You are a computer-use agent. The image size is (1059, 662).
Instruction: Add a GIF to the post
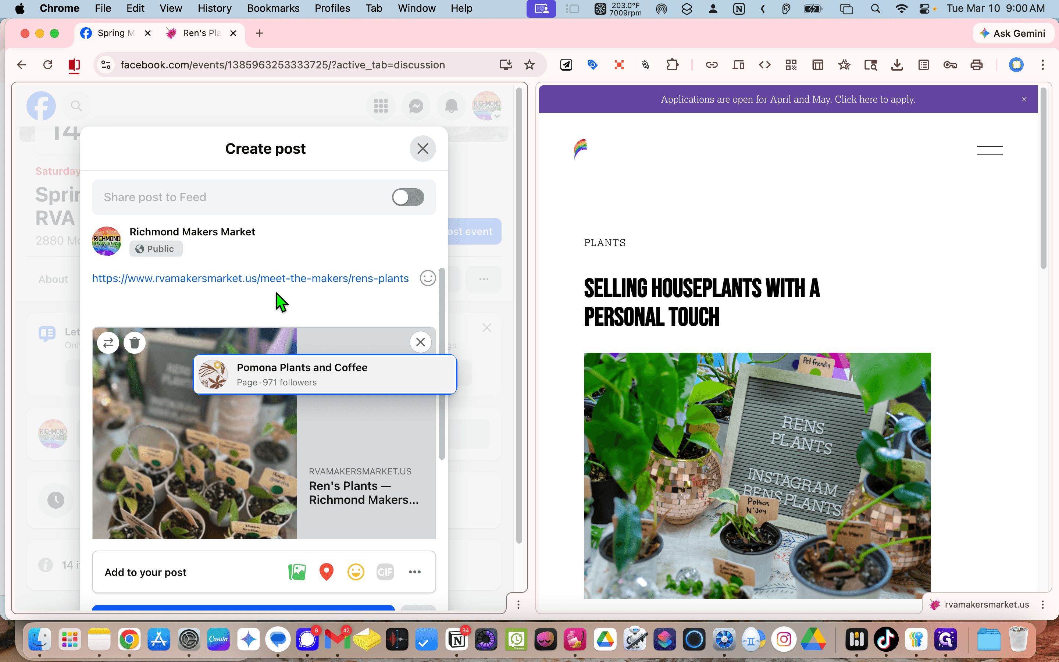385,572
